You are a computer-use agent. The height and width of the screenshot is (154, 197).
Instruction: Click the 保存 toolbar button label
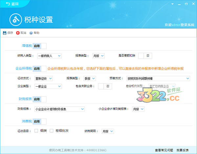coord(10,33)
